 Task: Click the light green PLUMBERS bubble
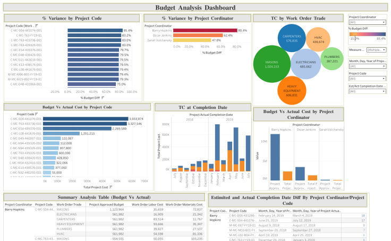click(332, 59)
